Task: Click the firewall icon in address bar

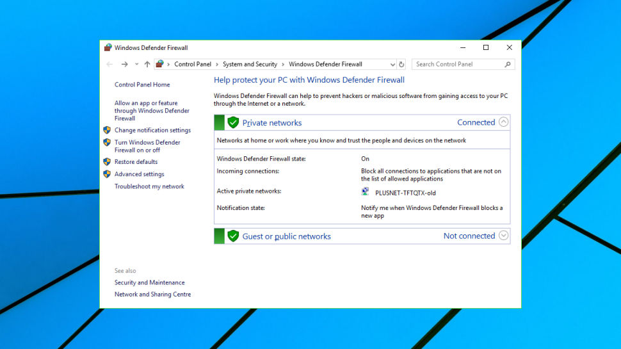Action: tap(159, 64)
